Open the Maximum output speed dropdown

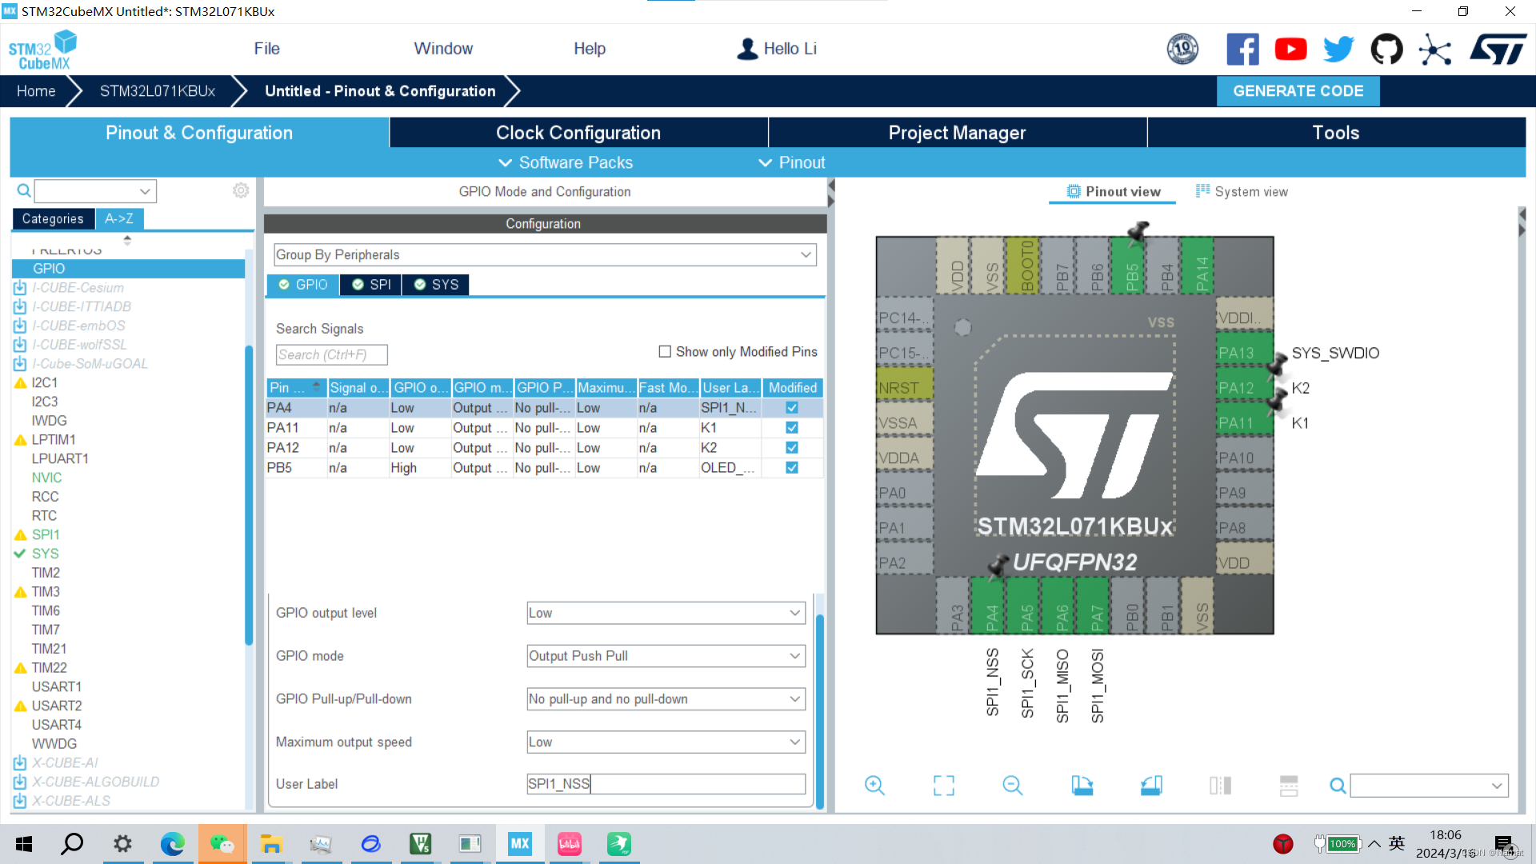tap(666, 742)
